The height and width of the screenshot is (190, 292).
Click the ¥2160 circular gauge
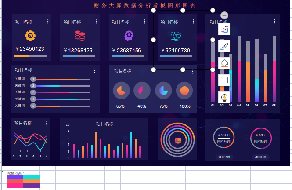click(x=224, y=138)
